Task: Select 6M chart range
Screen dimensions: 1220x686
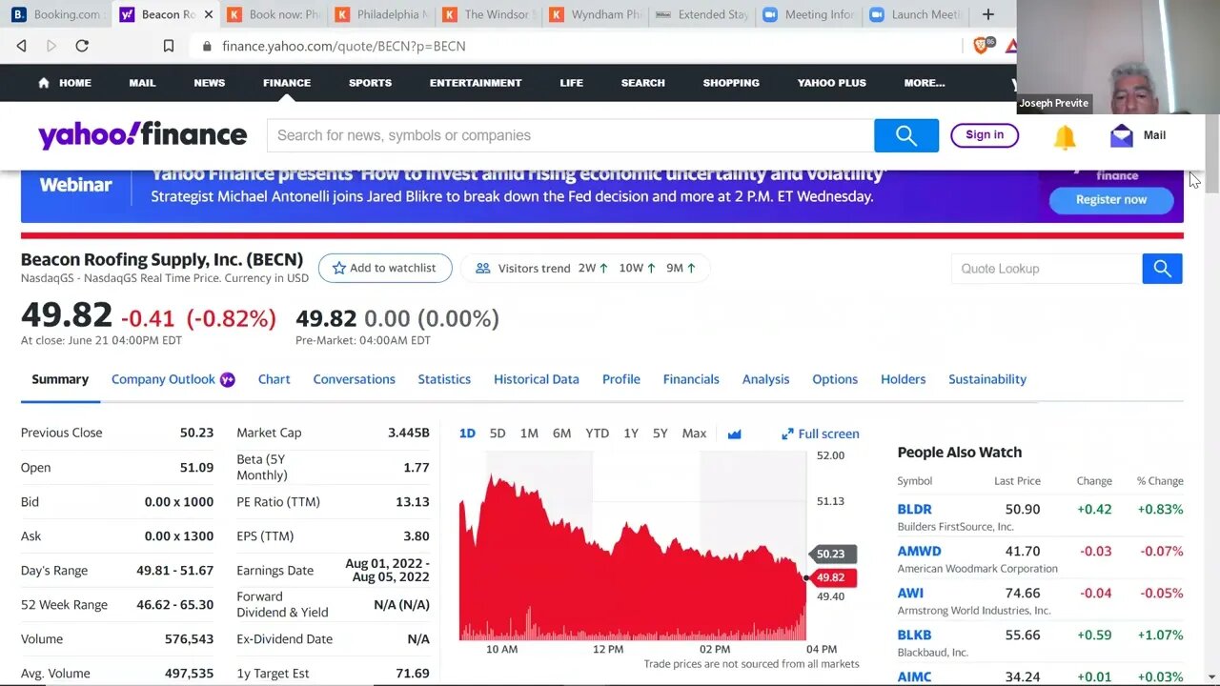Action: click(562, 434)
